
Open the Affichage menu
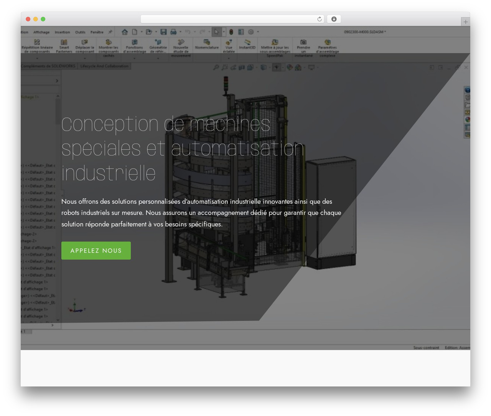click(41, 32)
